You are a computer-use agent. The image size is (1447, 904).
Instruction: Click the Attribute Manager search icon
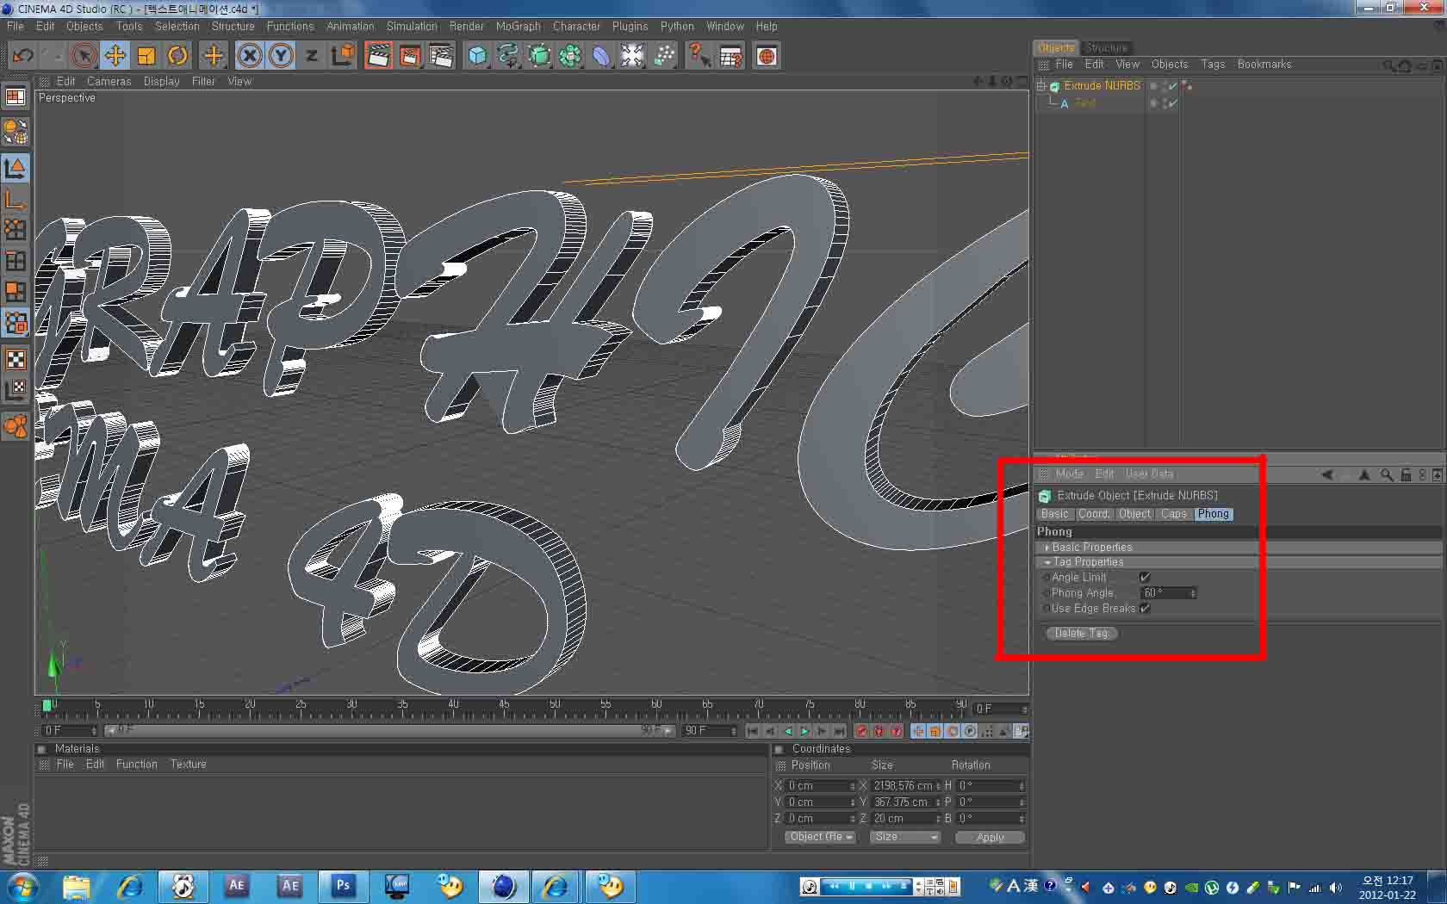coord(1386,474)
